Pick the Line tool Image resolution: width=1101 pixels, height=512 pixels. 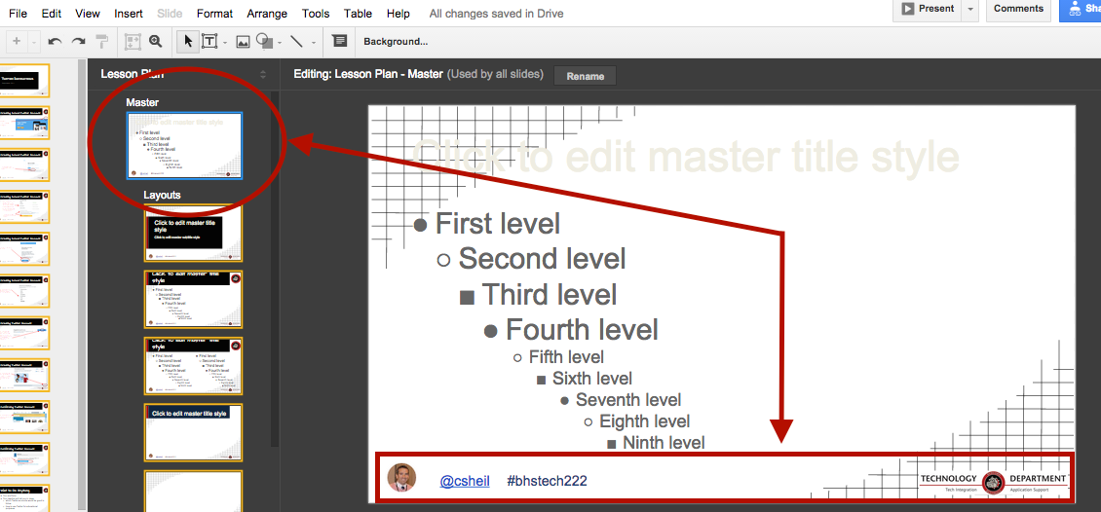coord(297,42)
